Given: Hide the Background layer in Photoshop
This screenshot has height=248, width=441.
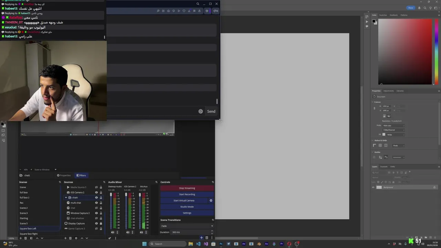Looking at the screenshot, I should pyautogui.click(x=373, y=187).
